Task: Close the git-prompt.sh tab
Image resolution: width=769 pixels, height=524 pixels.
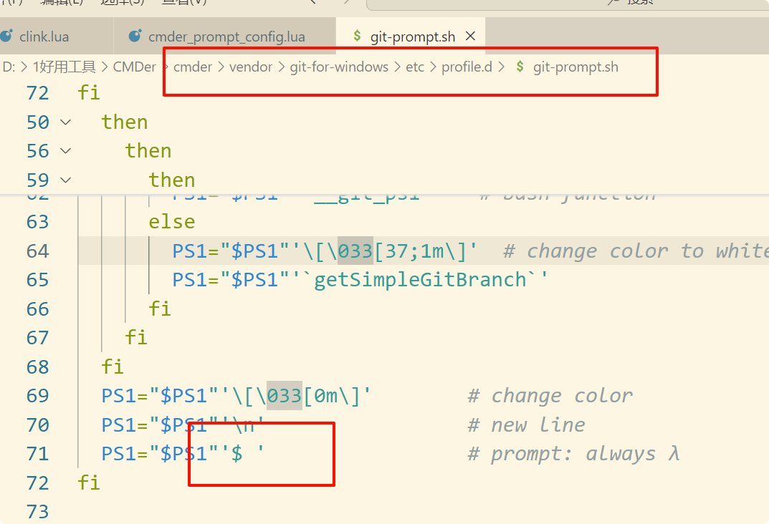Action: [470, 37]
